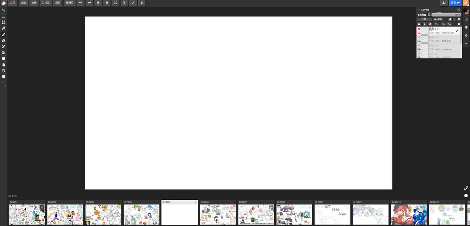Switch to the Eraser tool
Image resolution: width=470 pixels, height=226 pixels.
click(x=4, y=40)
